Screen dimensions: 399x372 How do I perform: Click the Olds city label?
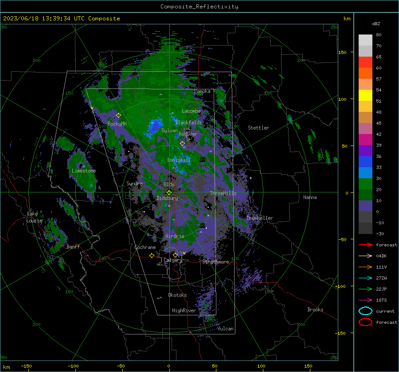pos(169,184)
